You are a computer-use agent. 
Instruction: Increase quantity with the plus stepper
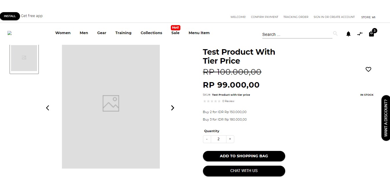click(x=230, y=139)
